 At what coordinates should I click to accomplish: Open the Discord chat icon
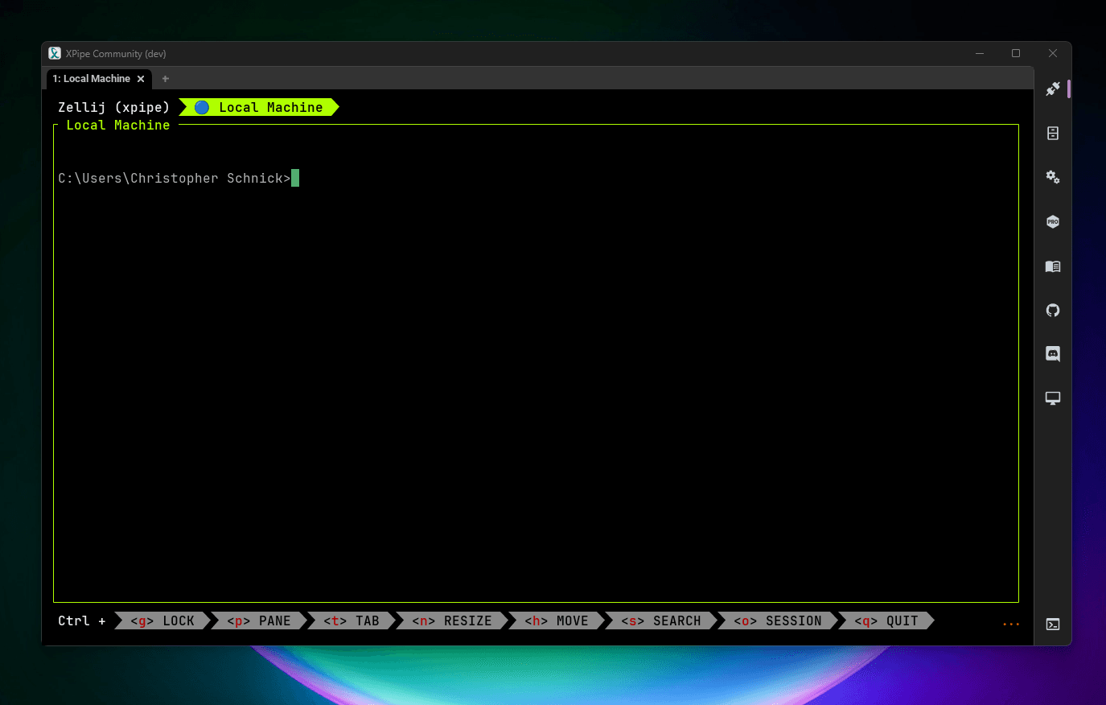tap(1052, 354)
